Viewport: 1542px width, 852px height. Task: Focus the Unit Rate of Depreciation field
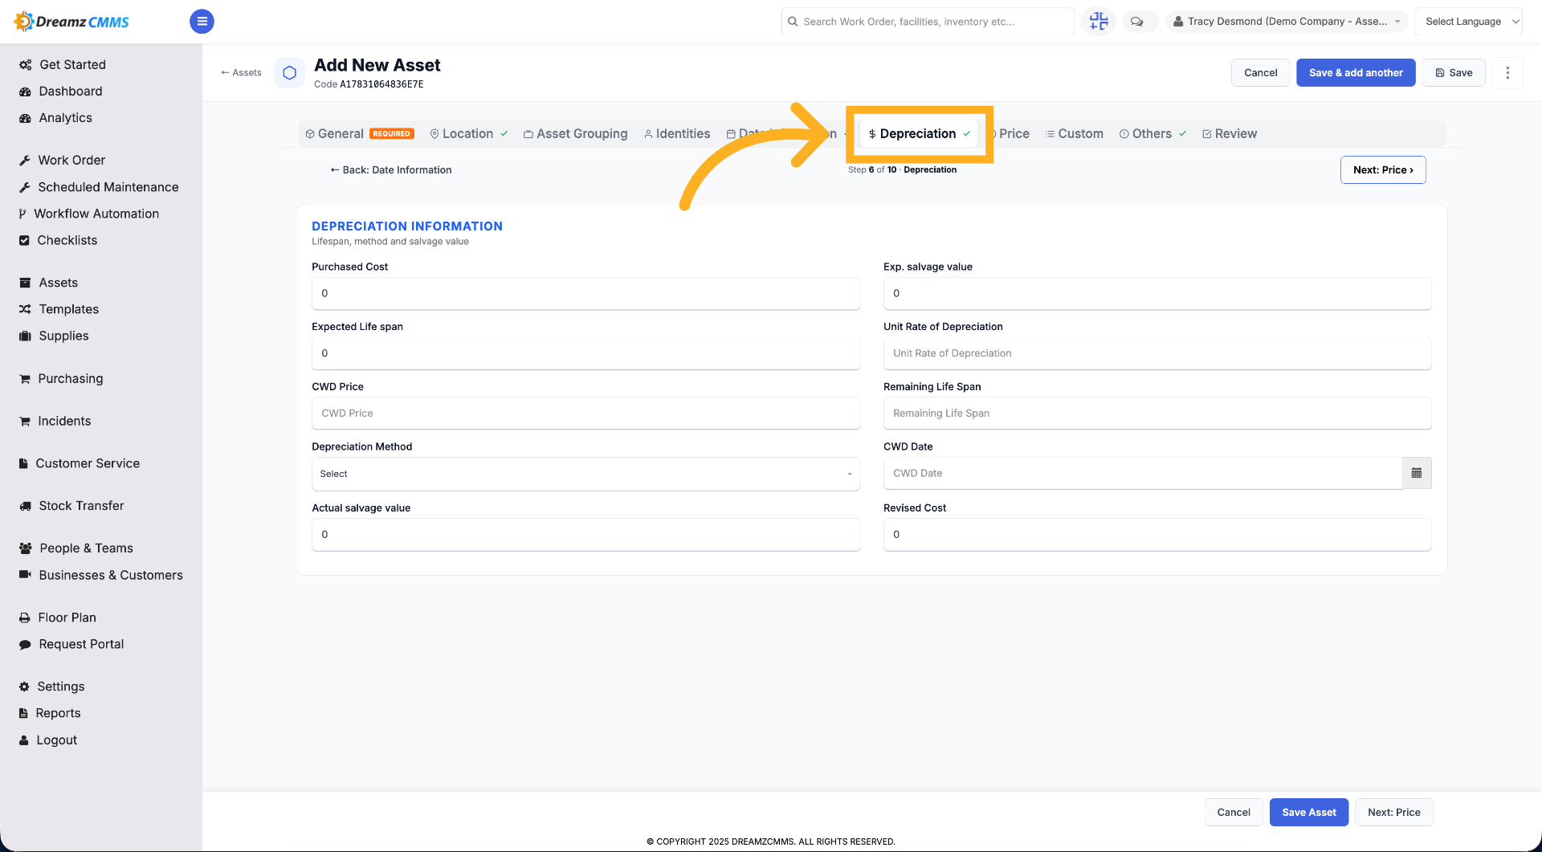[x=1157, y=353]
